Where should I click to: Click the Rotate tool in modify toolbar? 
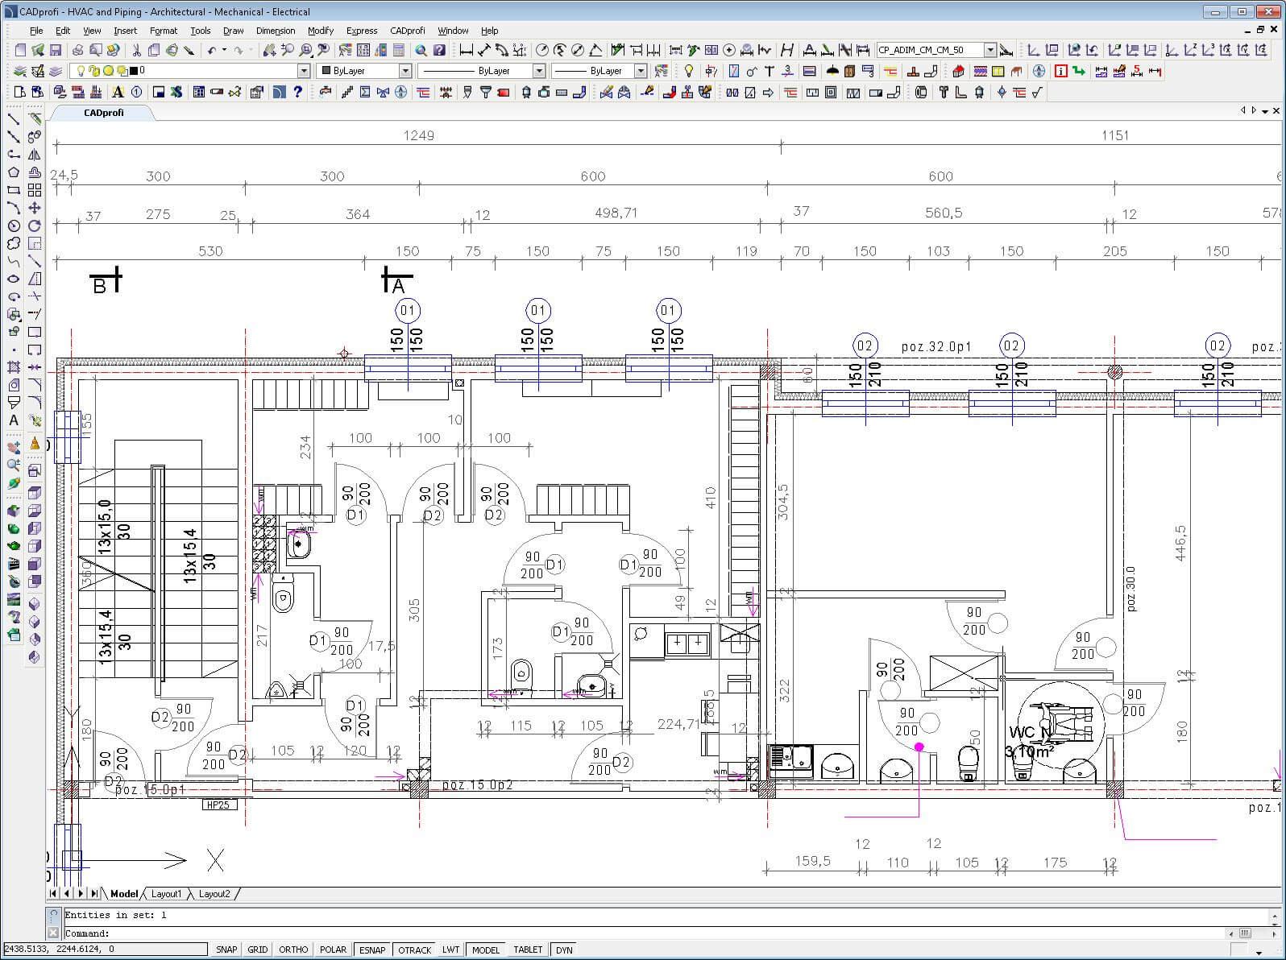[35, 226]
